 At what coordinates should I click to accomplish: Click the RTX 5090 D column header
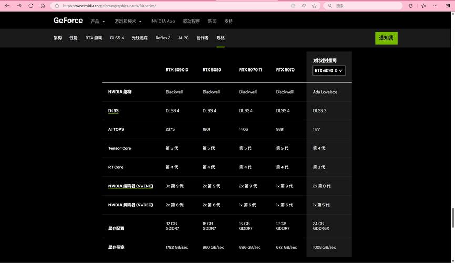point(177,70)
